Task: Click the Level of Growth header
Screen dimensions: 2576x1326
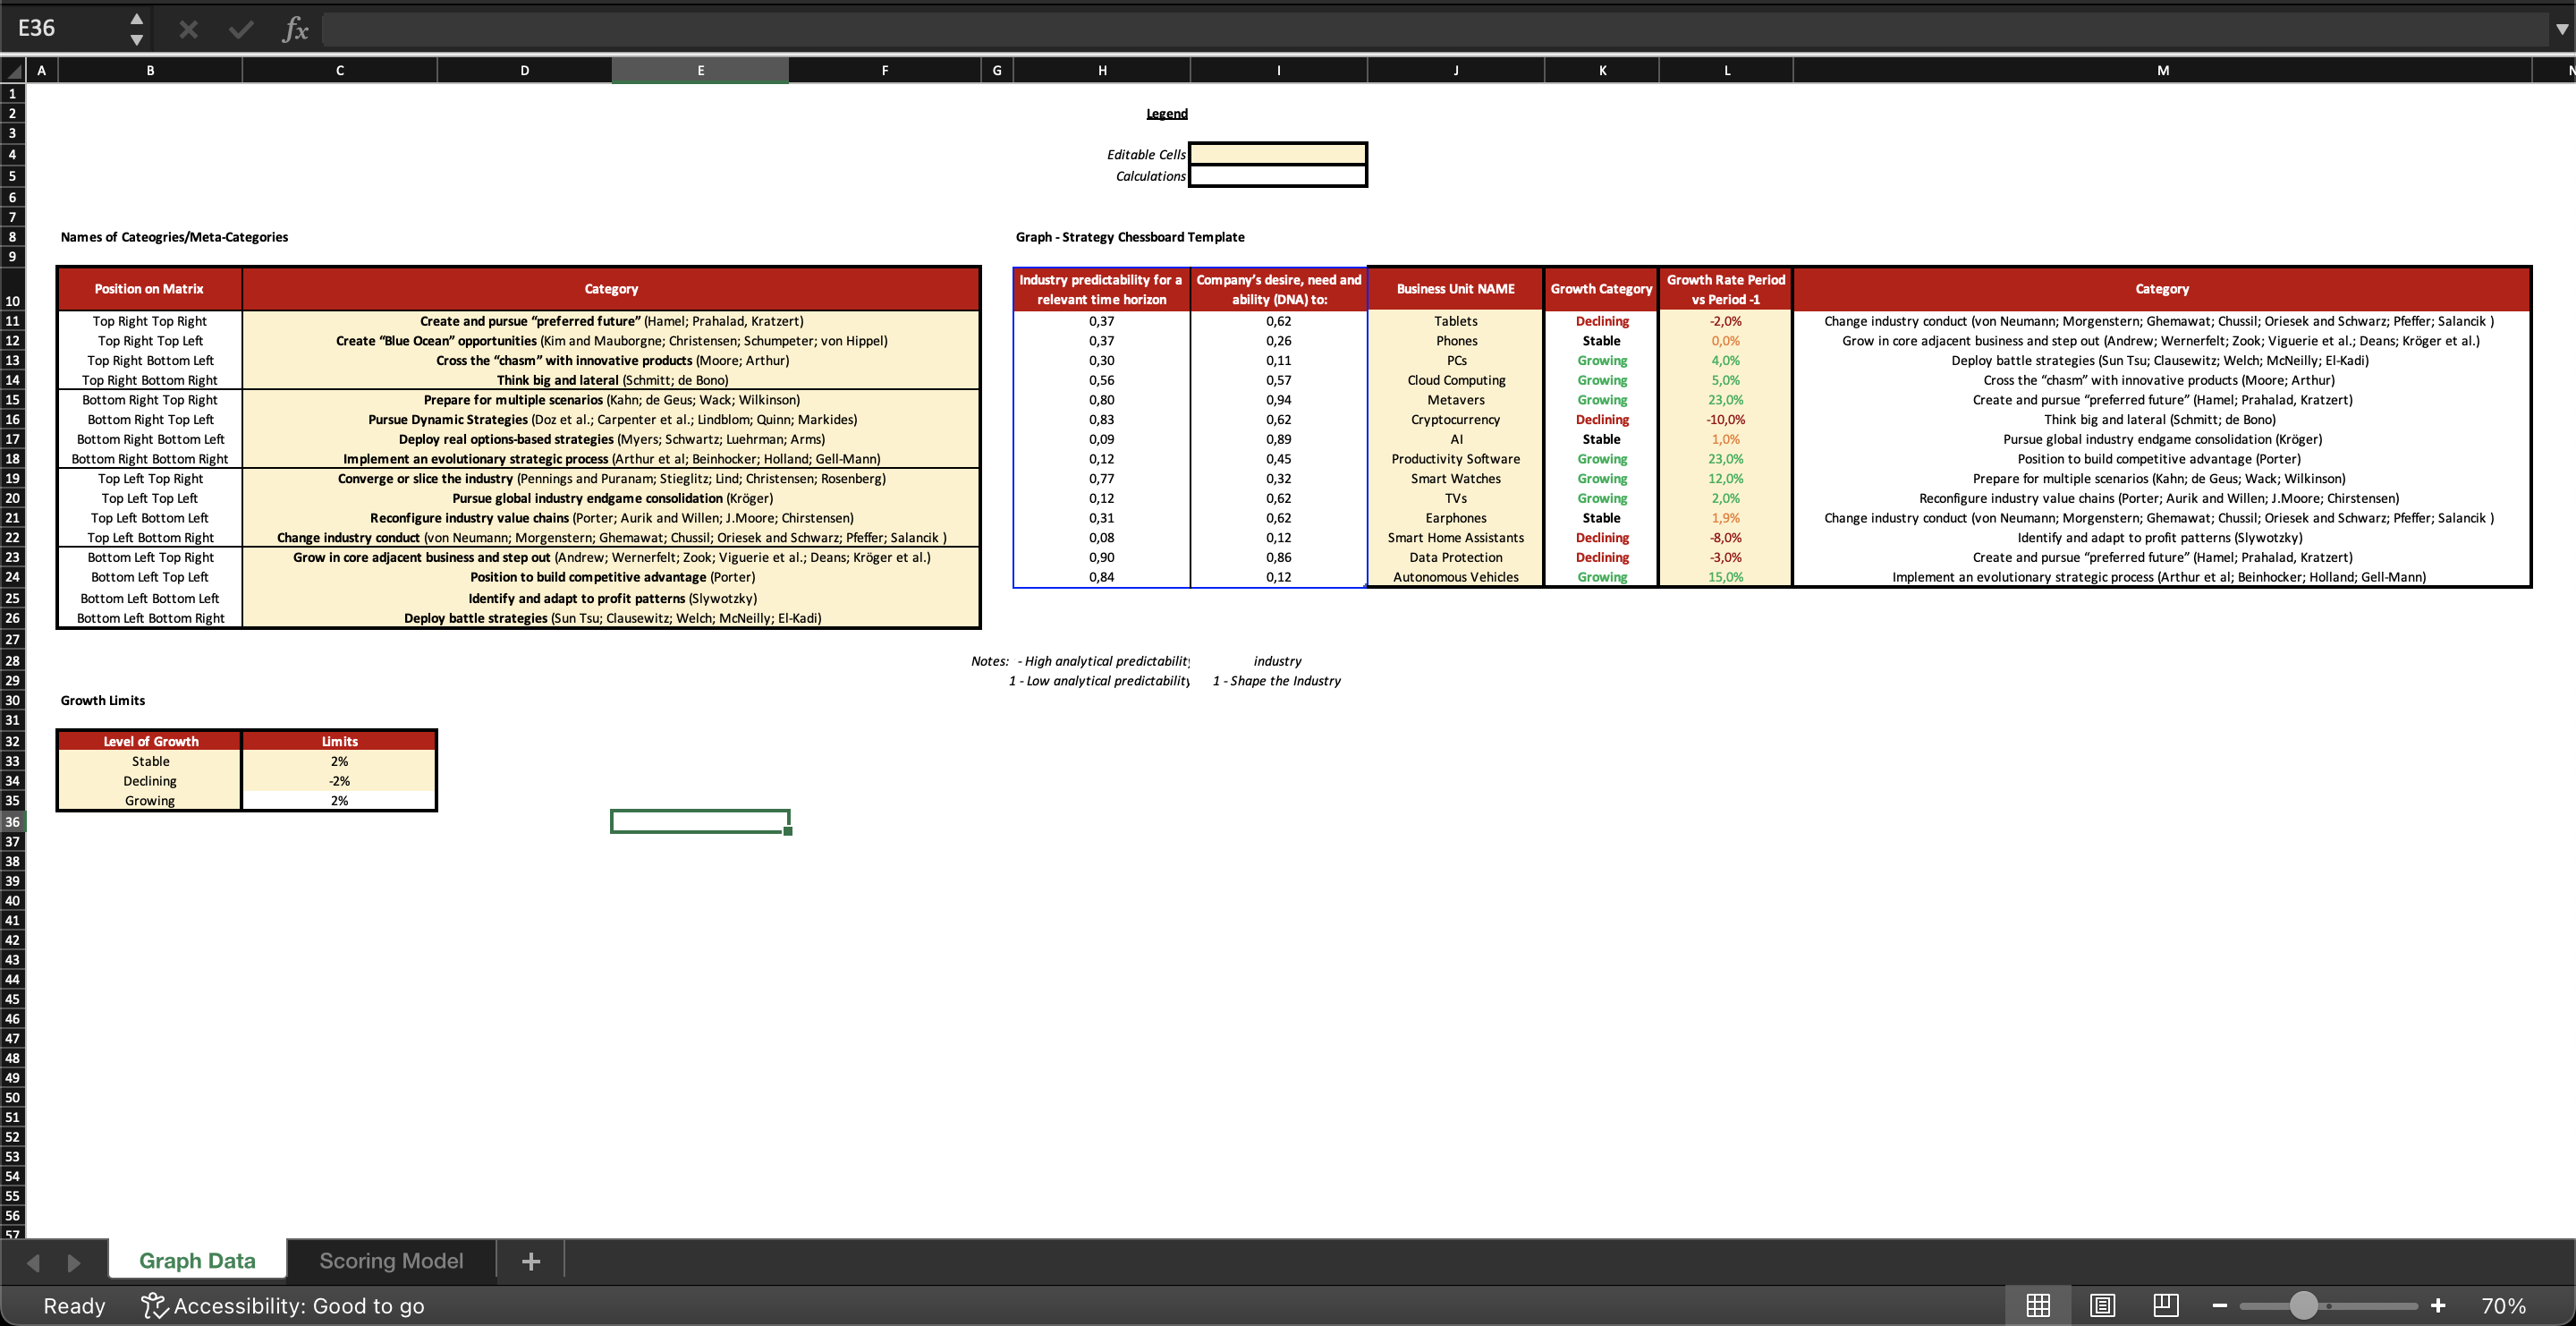Action: 150,741
